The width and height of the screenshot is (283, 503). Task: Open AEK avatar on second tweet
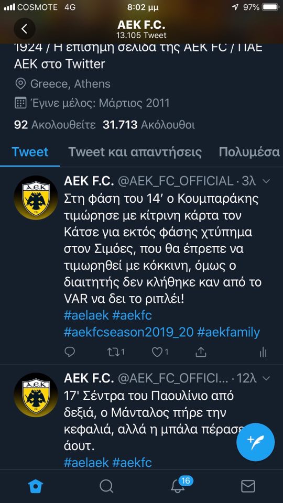click(36, 395)
